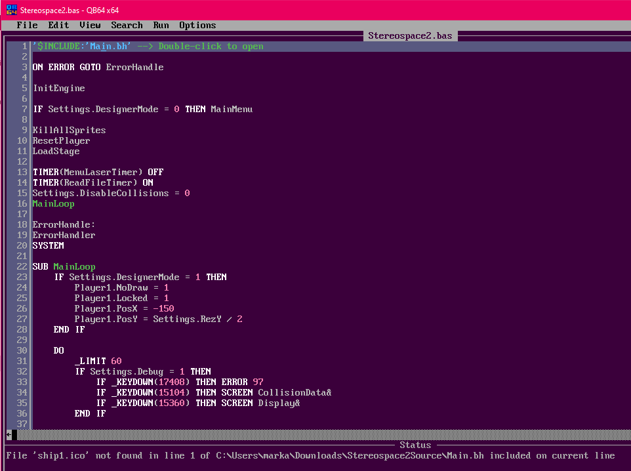This screenshot has width=631, height=471.
Task: Select the Stereospace2.bas window title tab
Action: tap(410, 35)
